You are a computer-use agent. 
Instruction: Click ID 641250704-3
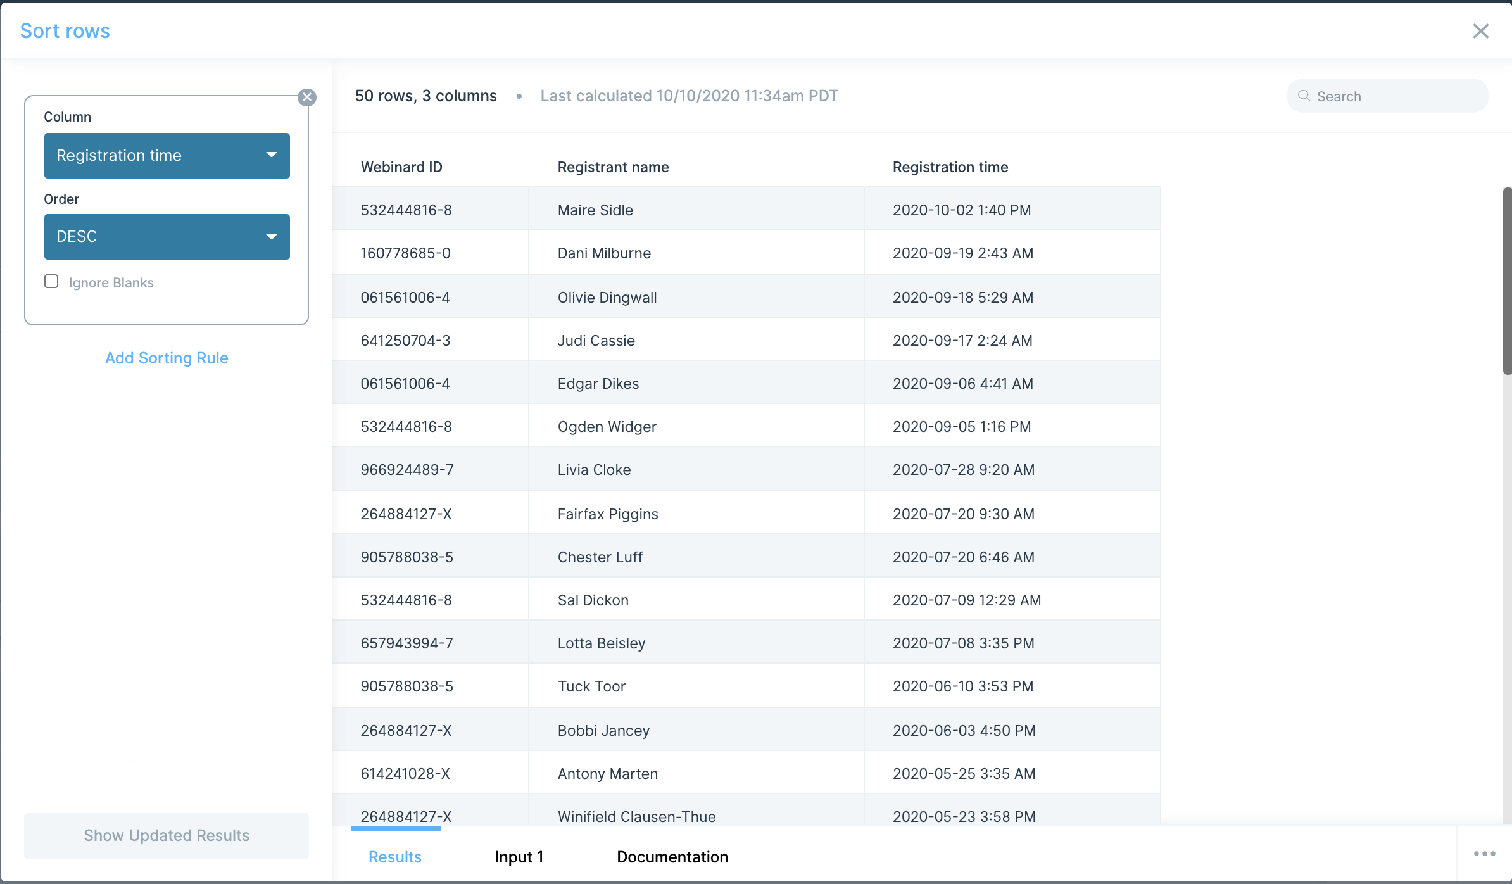(x=405, y=340)
